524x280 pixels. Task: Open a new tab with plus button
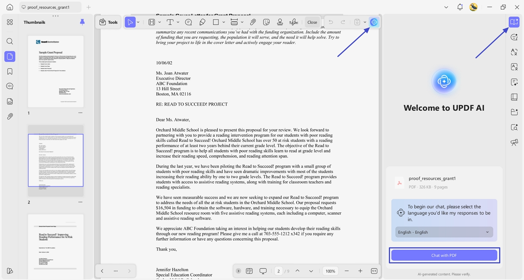click(89, 7)
